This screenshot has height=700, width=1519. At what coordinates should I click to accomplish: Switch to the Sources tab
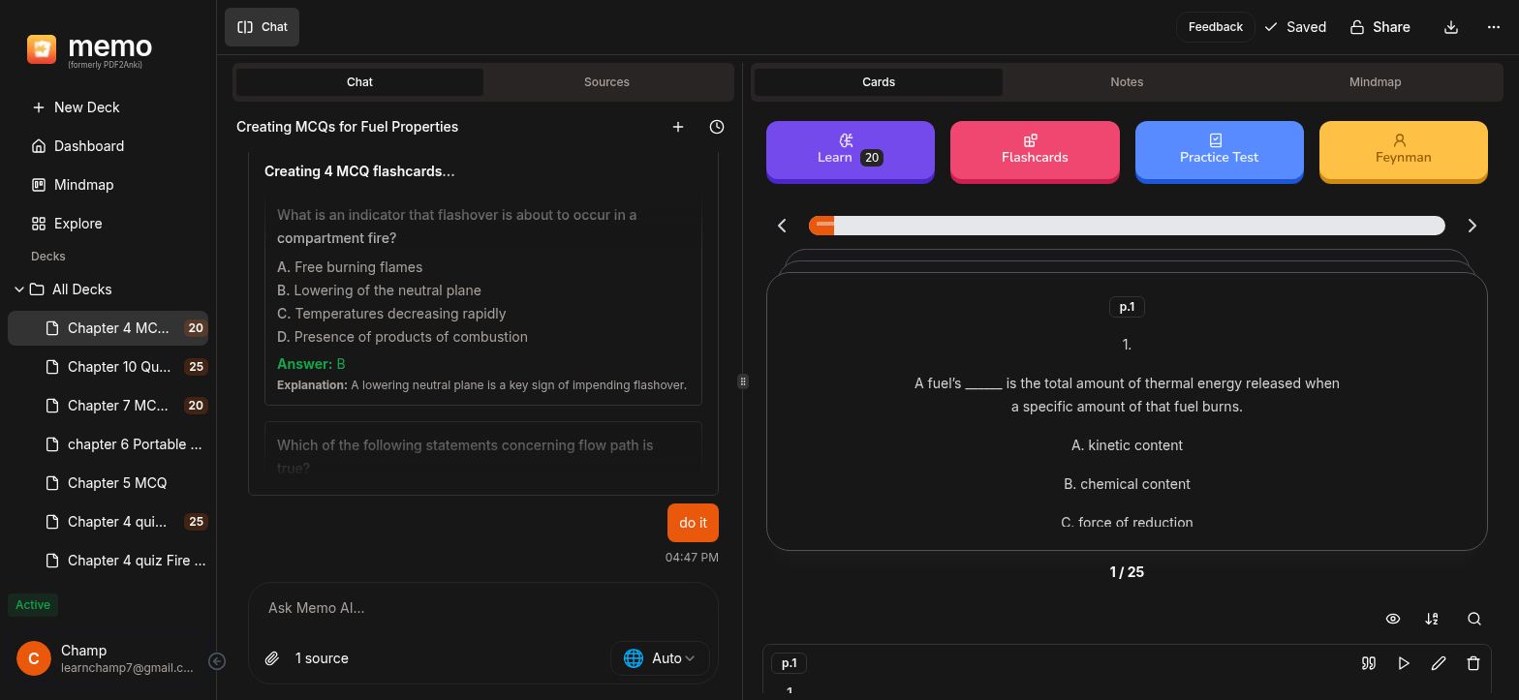click(x=606, y=82)
